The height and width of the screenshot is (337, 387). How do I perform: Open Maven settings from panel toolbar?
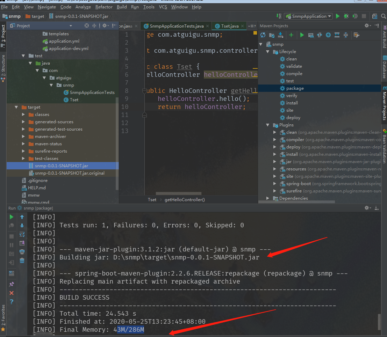pos(356,35)
